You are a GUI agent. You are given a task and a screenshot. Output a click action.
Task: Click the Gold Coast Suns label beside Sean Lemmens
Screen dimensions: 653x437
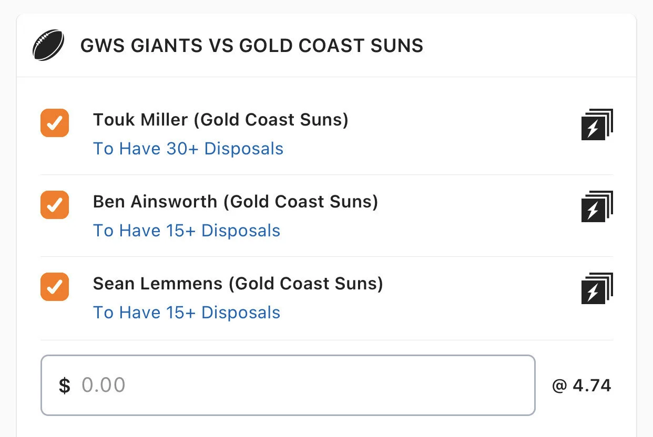coord(306,284)
